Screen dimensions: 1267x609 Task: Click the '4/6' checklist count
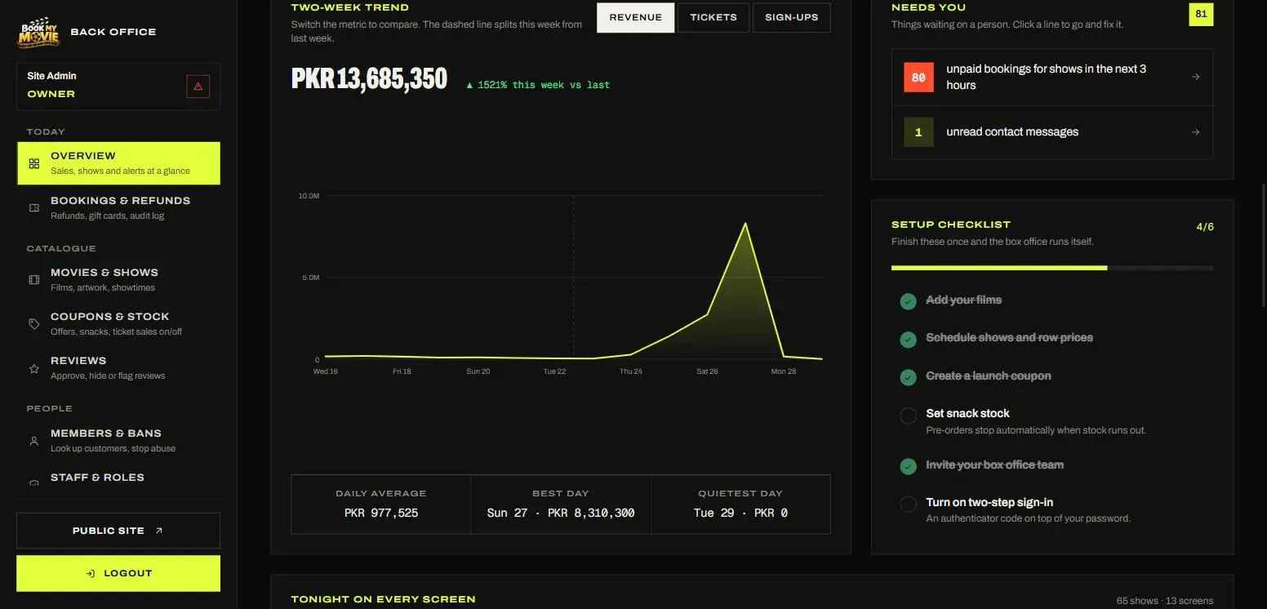pos(1205,227)
